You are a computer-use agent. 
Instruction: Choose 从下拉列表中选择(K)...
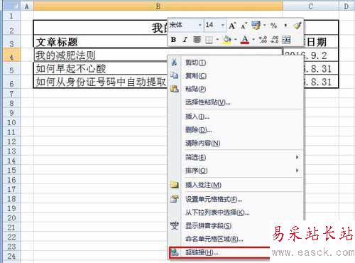[236, 213]
